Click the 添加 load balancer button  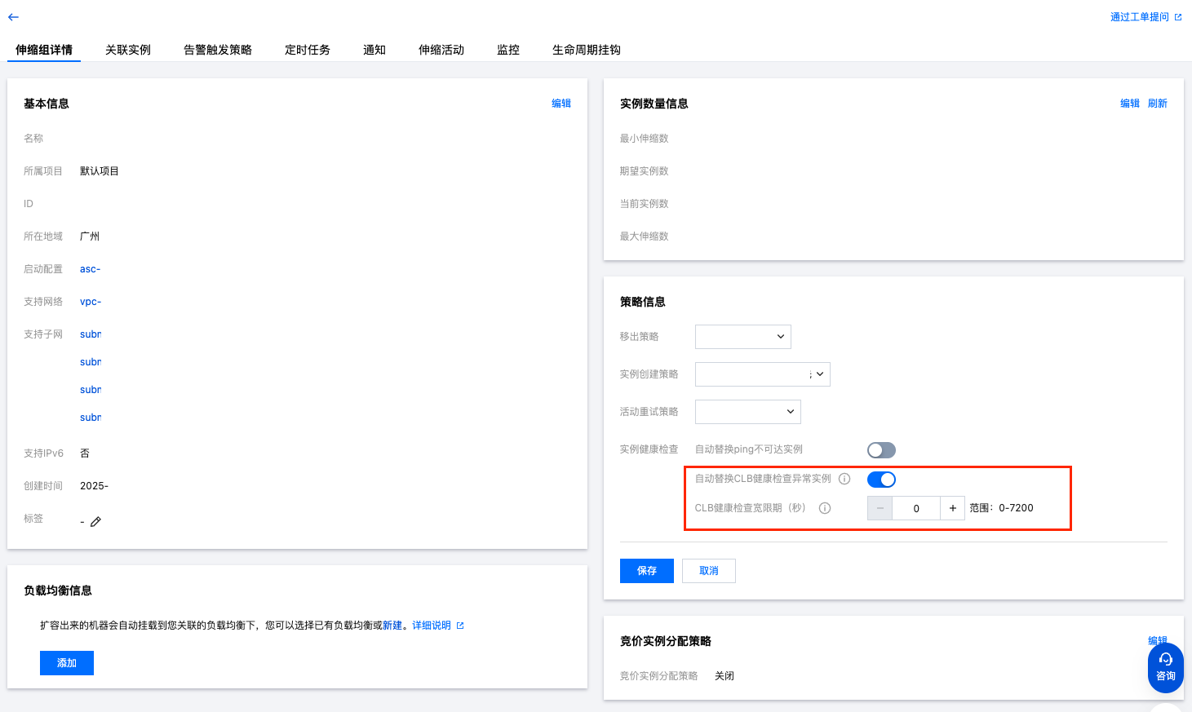click(67, 663)
